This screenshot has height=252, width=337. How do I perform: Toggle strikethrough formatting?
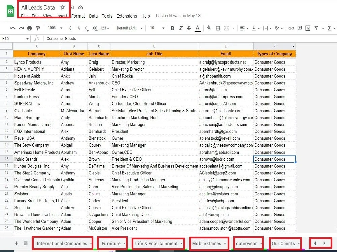(189, 28)
